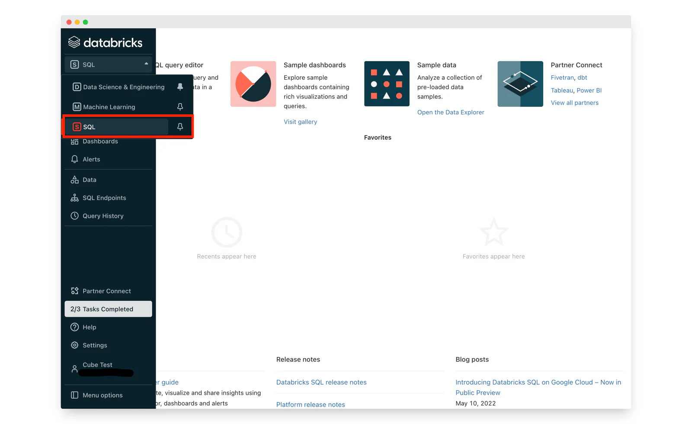The height and width of the screenshot is (424, 692).
Task: Click the May 10, 2022 date text
Action: click(475, 403)
